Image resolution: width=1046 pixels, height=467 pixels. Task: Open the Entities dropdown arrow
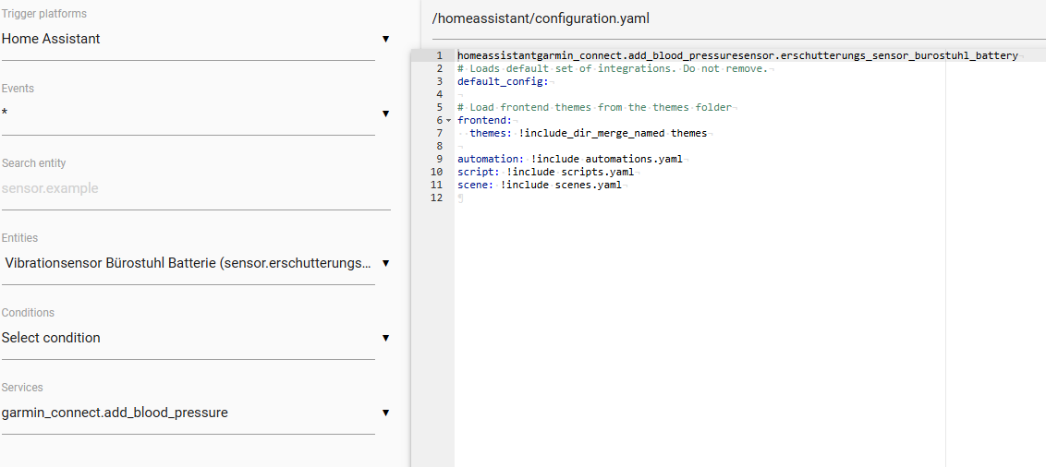(x=385, y=263)
